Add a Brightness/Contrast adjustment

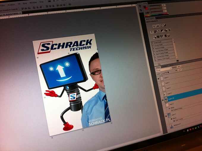tap(154, 26)
